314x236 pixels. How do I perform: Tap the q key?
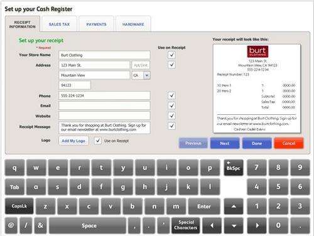coord(14,168)
